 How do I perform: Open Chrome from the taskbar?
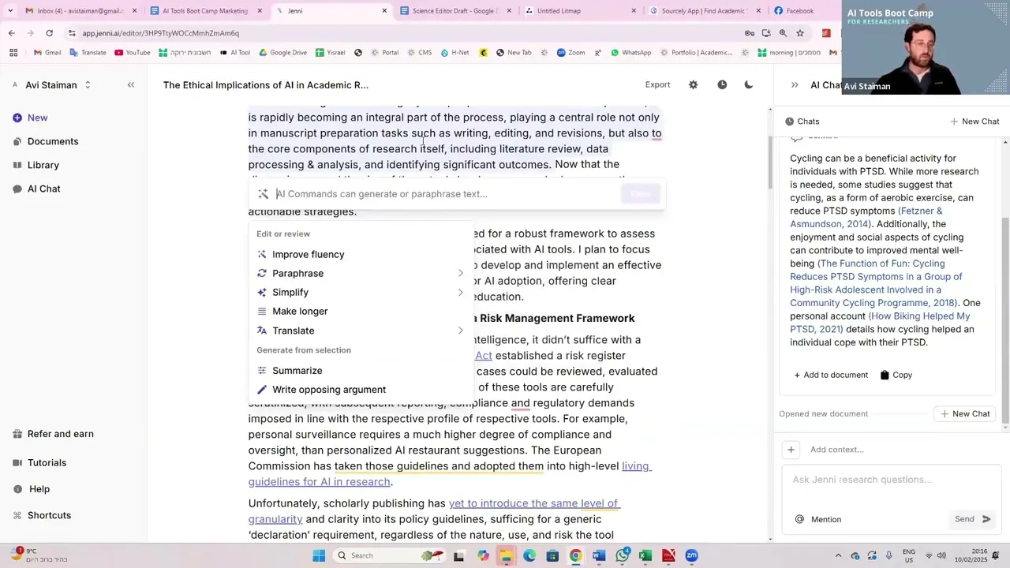pyautogui.click(x=576, y=555)
